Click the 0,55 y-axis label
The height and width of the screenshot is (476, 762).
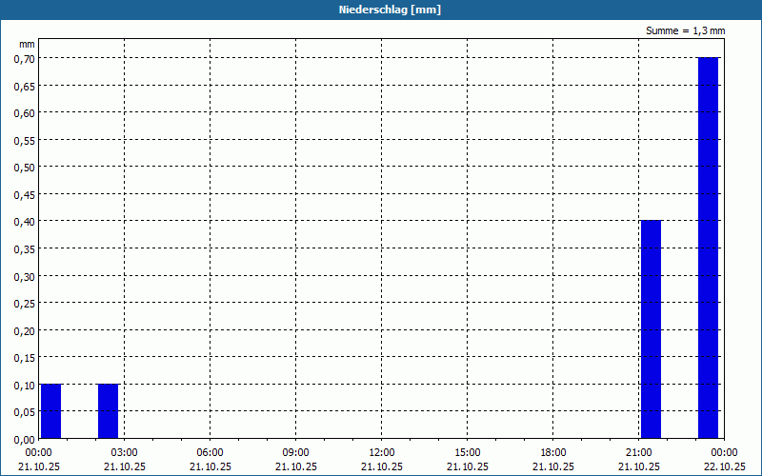point(25,140)
